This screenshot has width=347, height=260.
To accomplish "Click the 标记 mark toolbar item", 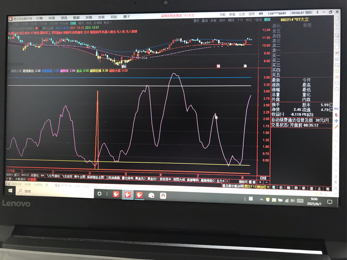I will (x=249, y=20).
